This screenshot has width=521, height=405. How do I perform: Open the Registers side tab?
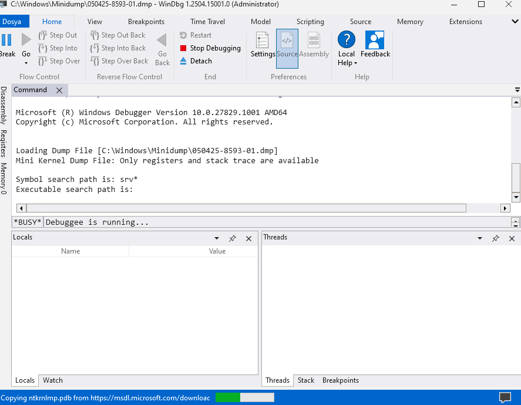click(x=4, y=144)
